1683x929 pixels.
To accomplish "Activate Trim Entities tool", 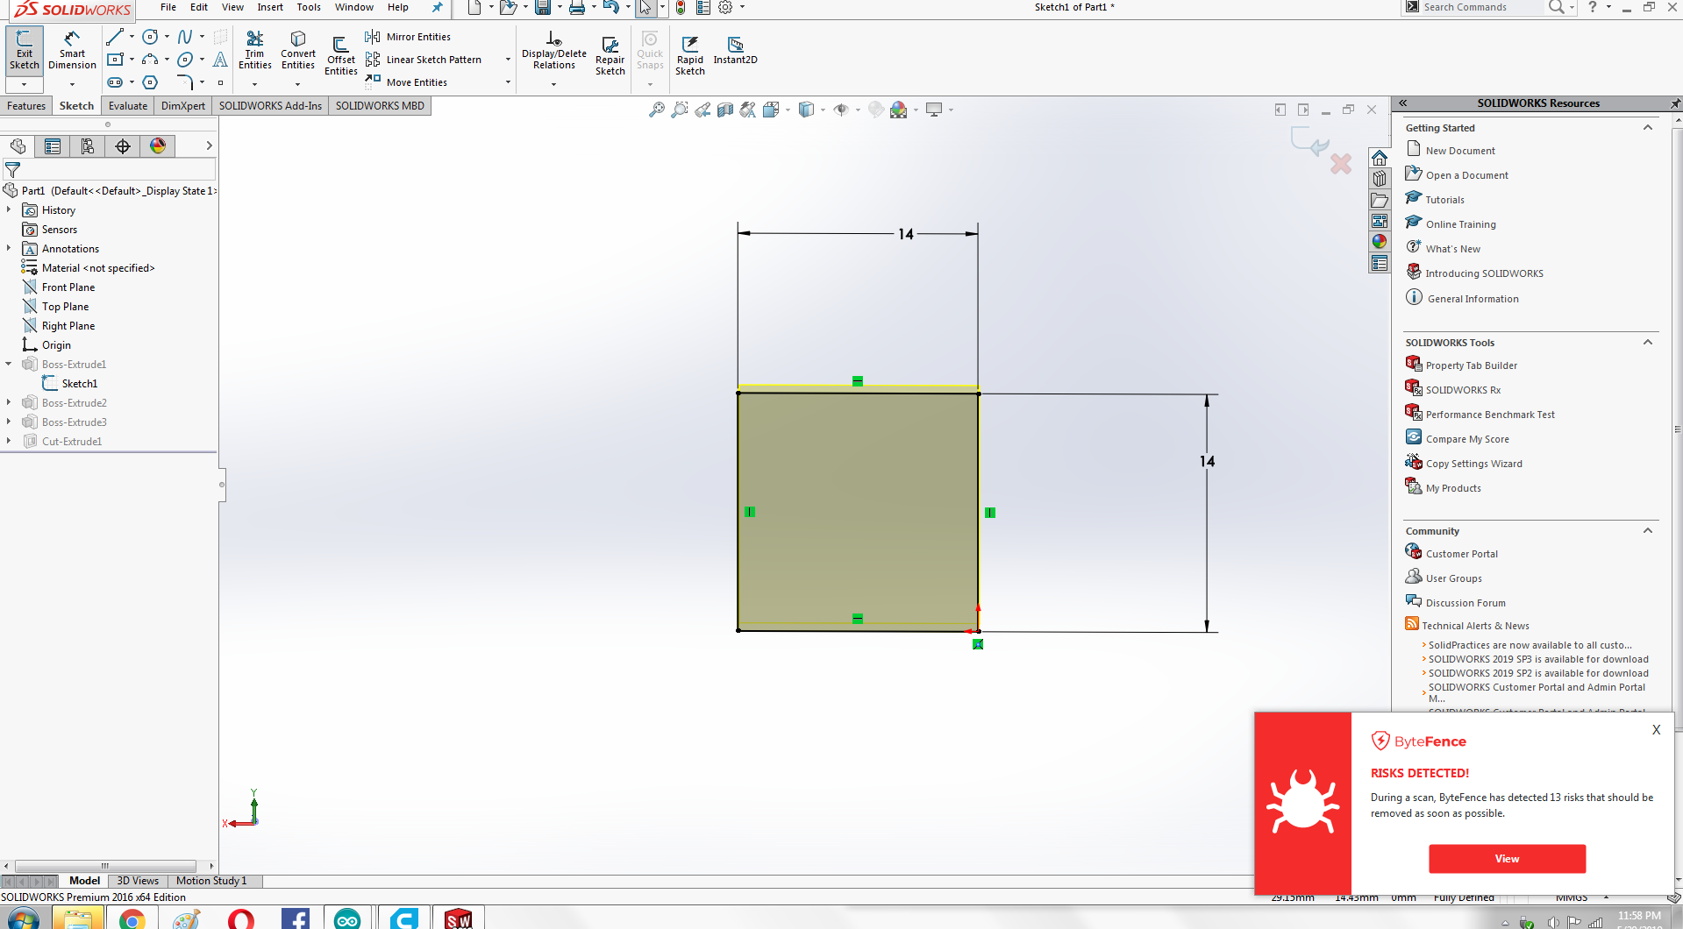I will [254, 50].
